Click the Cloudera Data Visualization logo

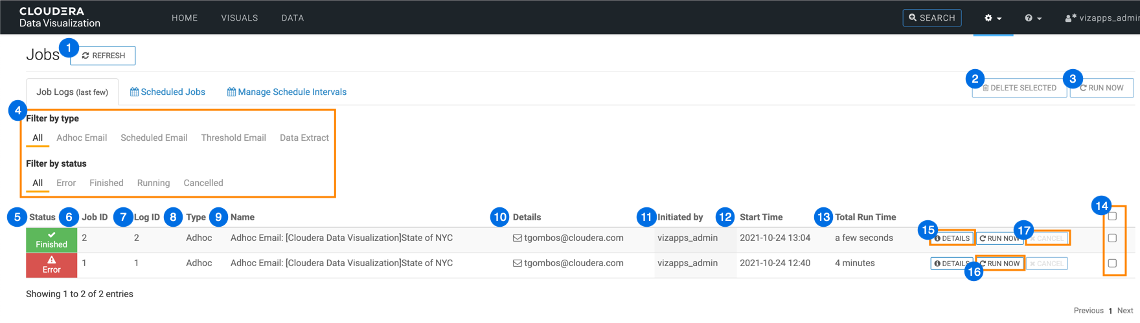coord(60,17)
